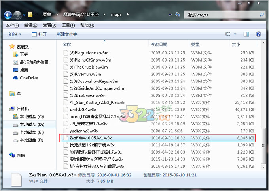Click the maps breadcrumb segment
The image size is (269, 191).
point(116,15)
